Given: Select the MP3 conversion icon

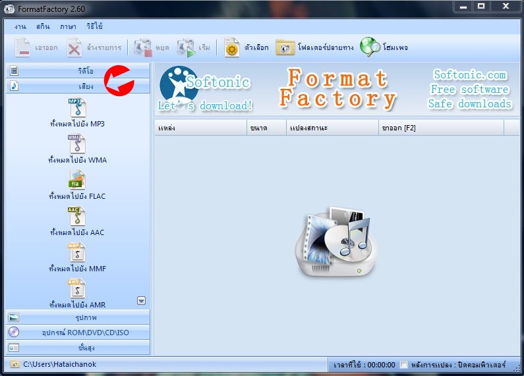Looking at the screenshot, I should pos(77,107).
